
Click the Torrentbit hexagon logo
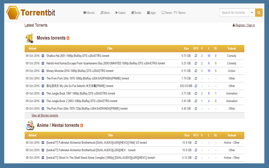click(13, 13)
